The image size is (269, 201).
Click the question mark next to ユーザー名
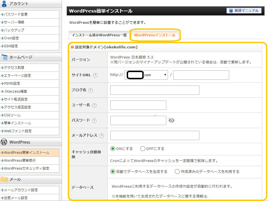[x=94, y=105]
